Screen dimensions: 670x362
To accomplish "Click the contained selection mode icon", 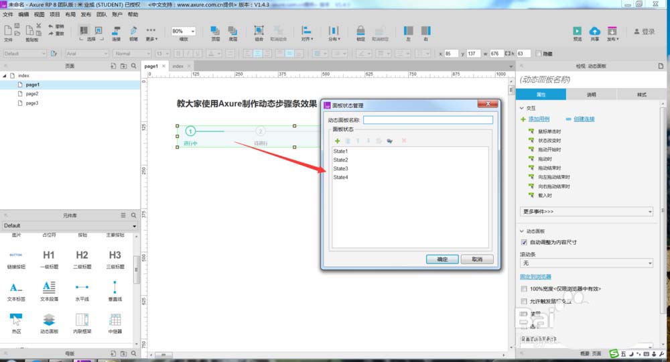I will pyautogui.click(x=98, y=30).
